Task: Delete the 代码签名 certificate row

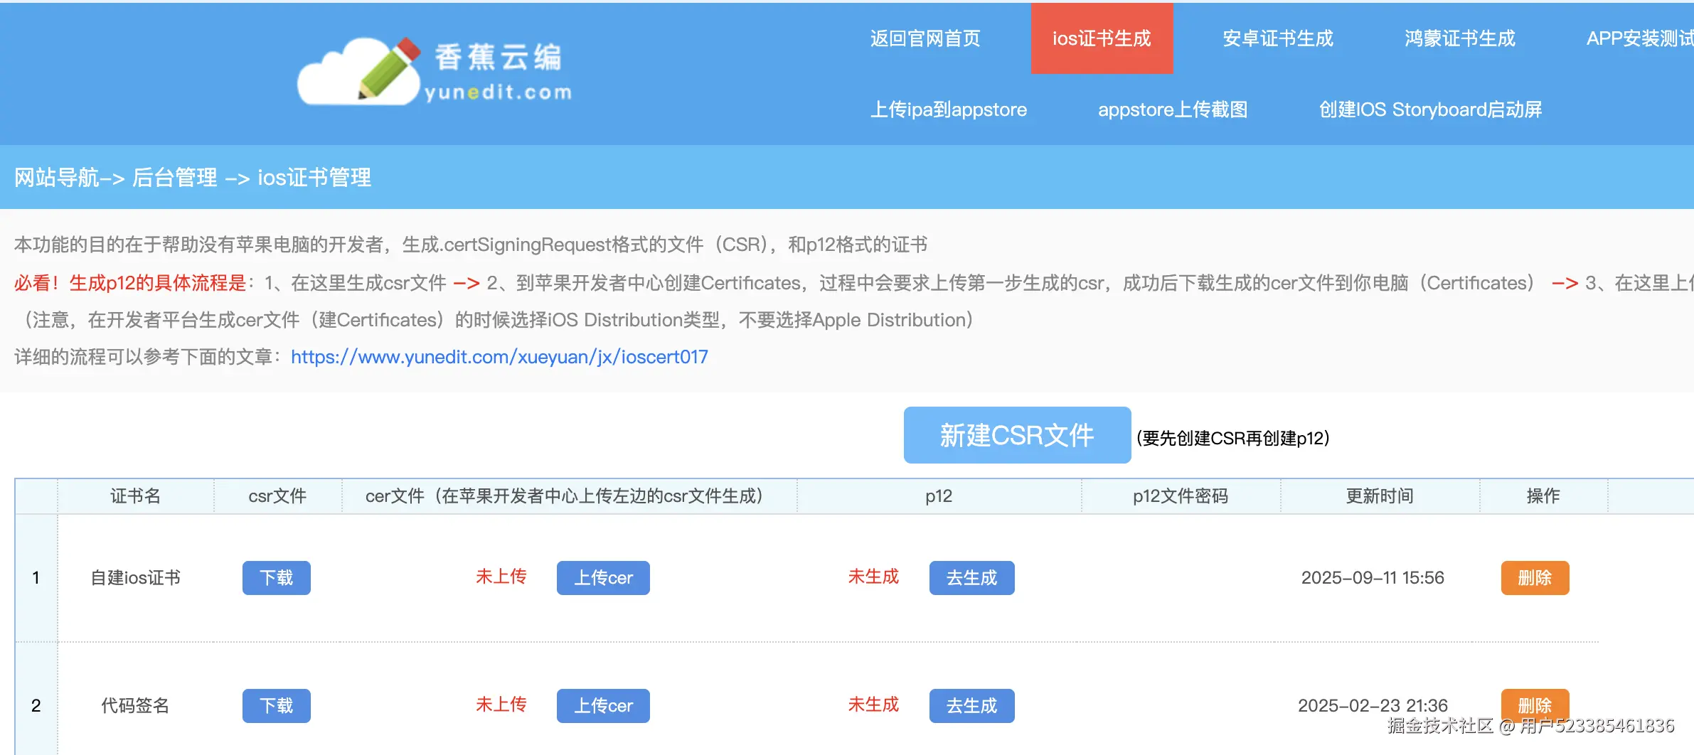Action: pyautogui.click(x=1535, y=705)
